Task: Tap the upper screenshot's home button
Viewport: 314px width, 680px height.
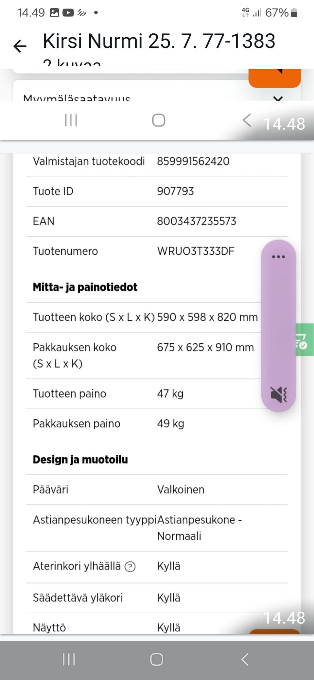Action: click(159, 120)
